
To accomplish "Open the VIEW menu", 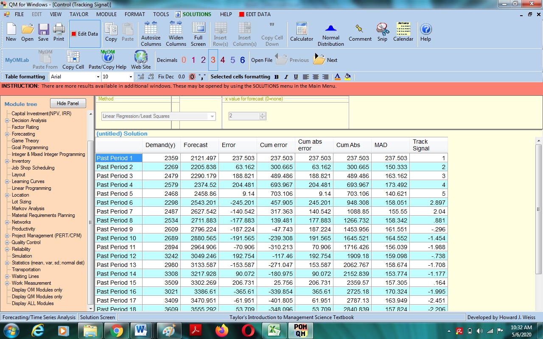I will 56,14.
